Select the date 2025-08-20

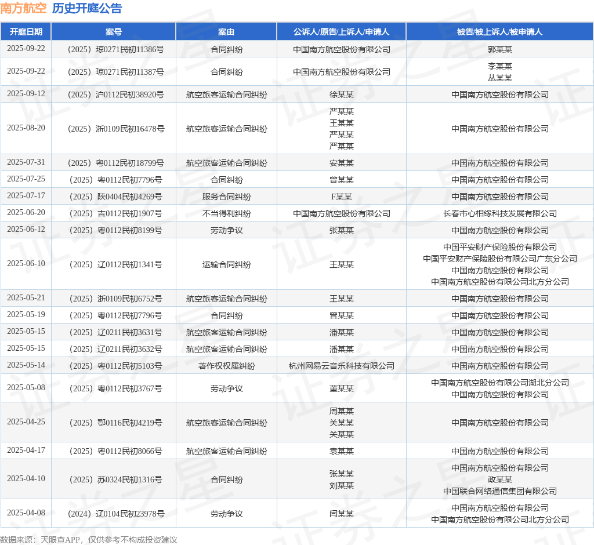26,128
